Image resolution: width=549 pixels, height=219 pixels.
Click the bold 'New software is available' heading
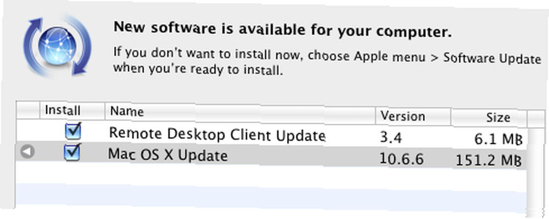point(283,30)
